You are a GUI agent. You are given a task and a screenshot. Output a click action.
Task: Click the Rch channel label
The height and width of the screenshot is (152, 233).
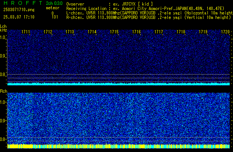(4, 91)
